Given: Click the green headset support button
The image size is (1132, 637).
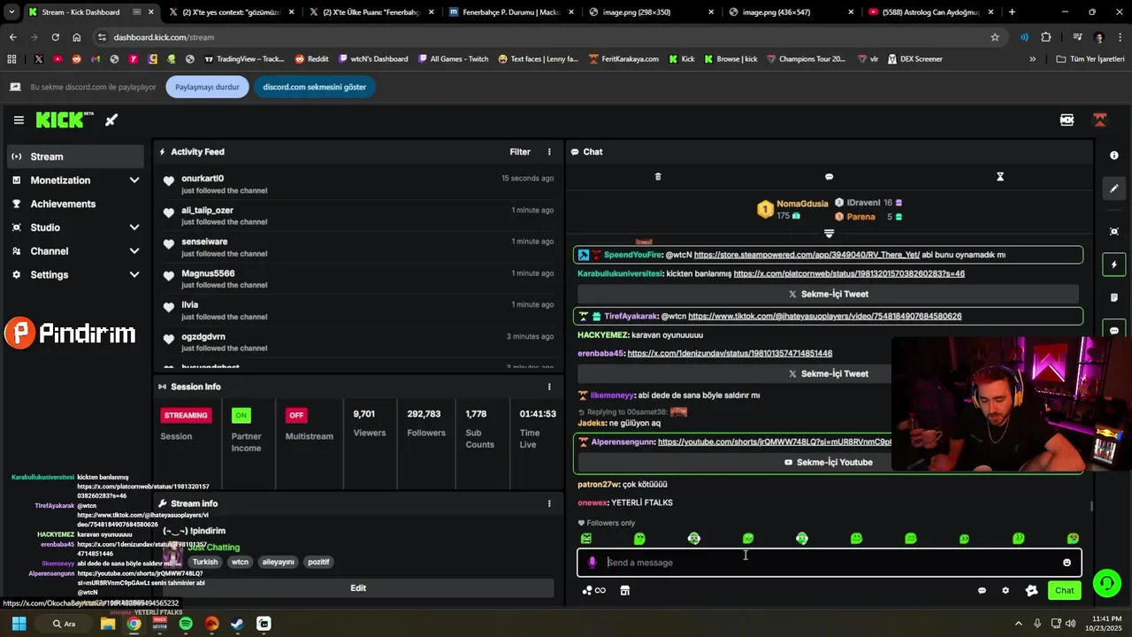Looking at the screenshot, I should coord(1106,583).
